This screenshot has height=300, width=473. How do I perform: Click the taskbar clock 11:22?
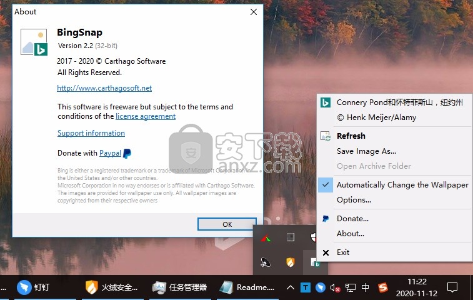pos(417,287)
